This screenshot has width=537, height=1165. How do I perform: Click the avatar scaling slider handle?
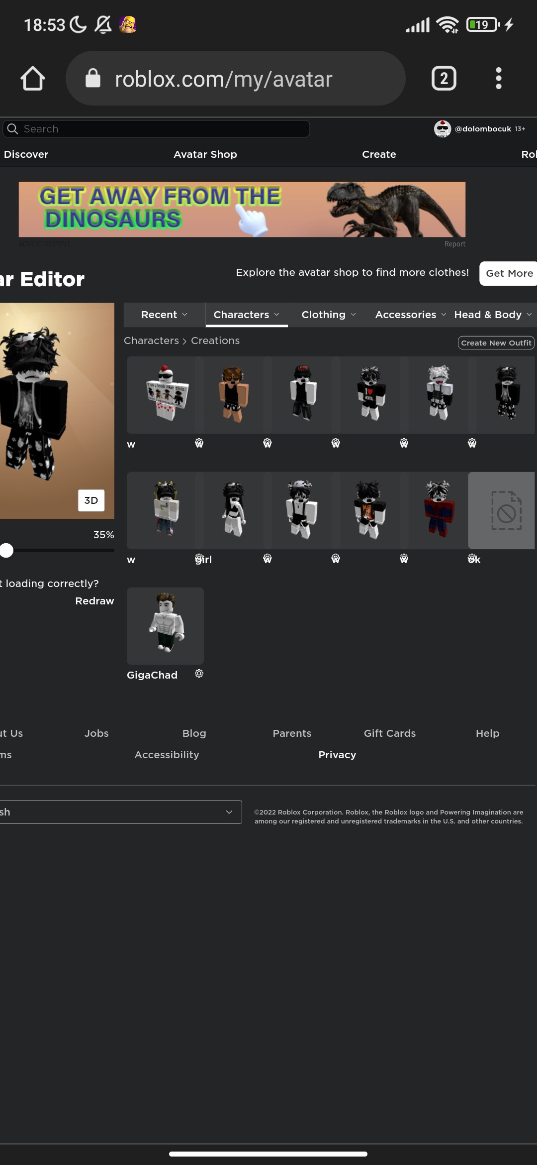pos(6,550)
